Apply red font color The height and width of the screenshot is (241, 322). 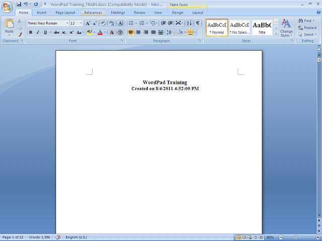100,32
